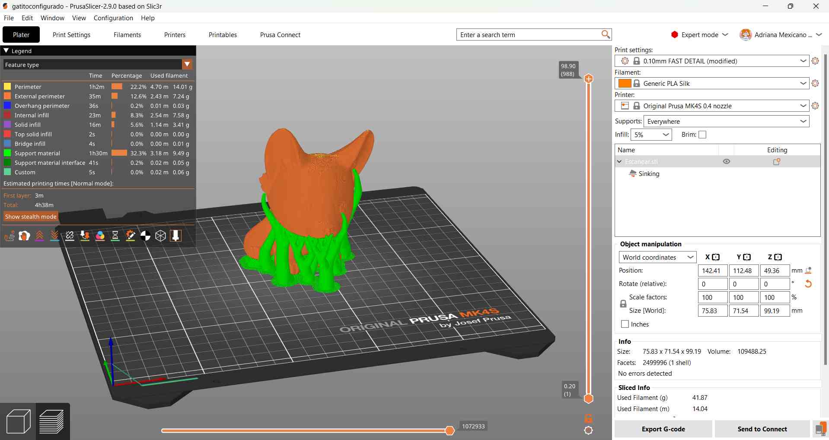Enable the Brim checkbox

(702, 135)
